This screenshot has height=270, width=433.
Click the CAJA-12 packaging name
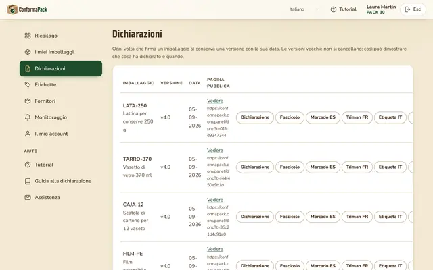tap(133, 205)
